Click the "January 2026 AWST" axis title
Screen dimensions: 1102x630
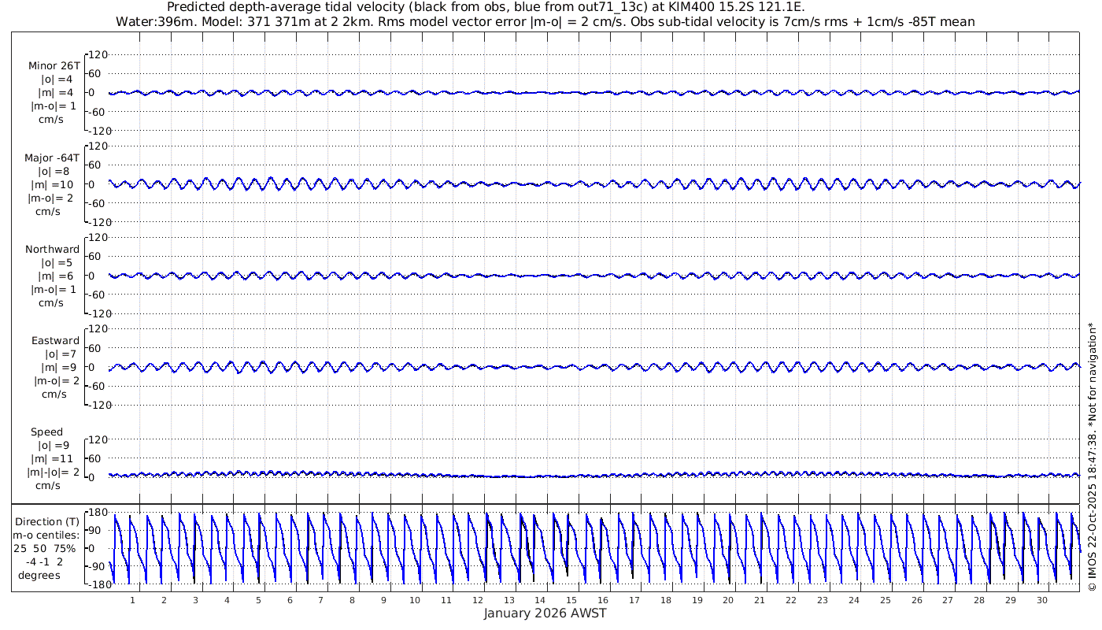pos(545,613)
